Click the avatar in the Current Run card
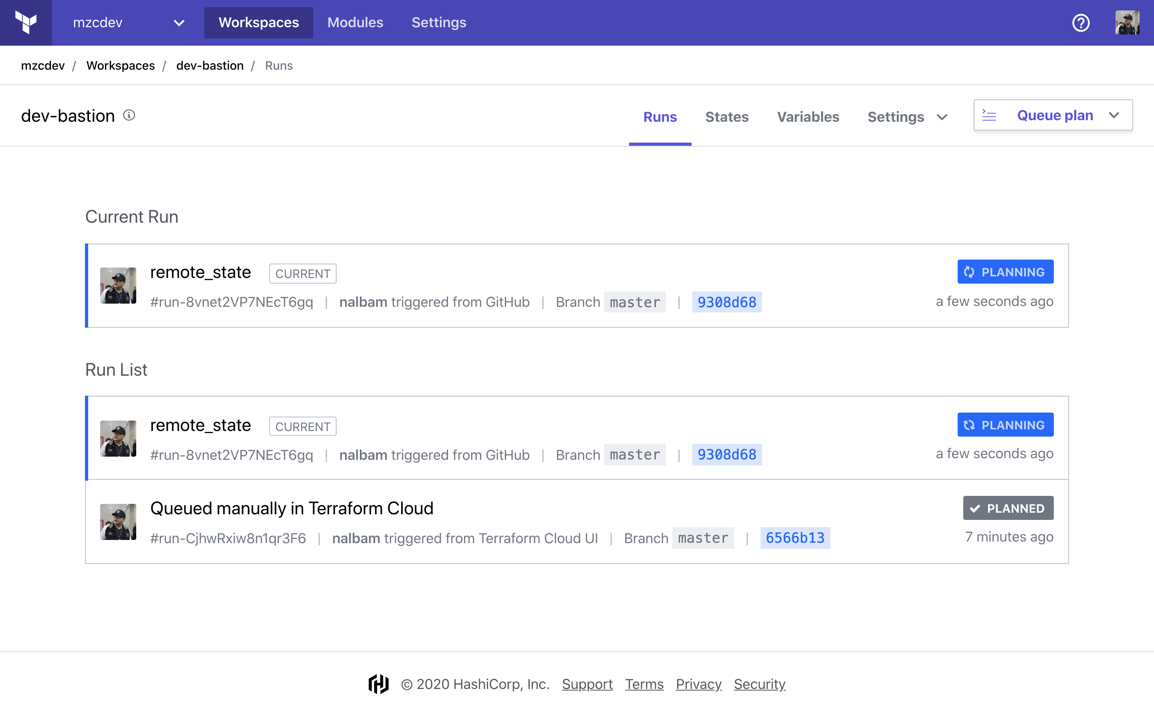1154x721 pixels. click(118, 286)
